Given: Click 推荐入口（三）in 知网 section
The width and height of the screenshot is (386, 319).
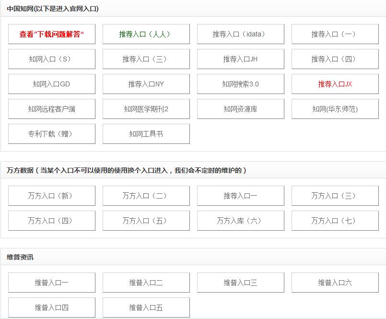Looking at the screenshot, I should tap(146, 59).
